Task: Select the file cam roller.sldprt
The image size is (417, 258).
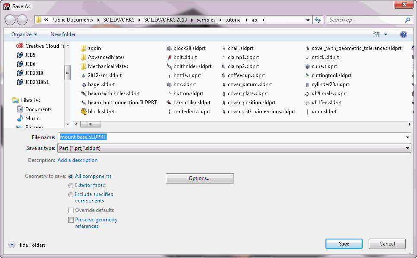Action: (x=189, y=103)
